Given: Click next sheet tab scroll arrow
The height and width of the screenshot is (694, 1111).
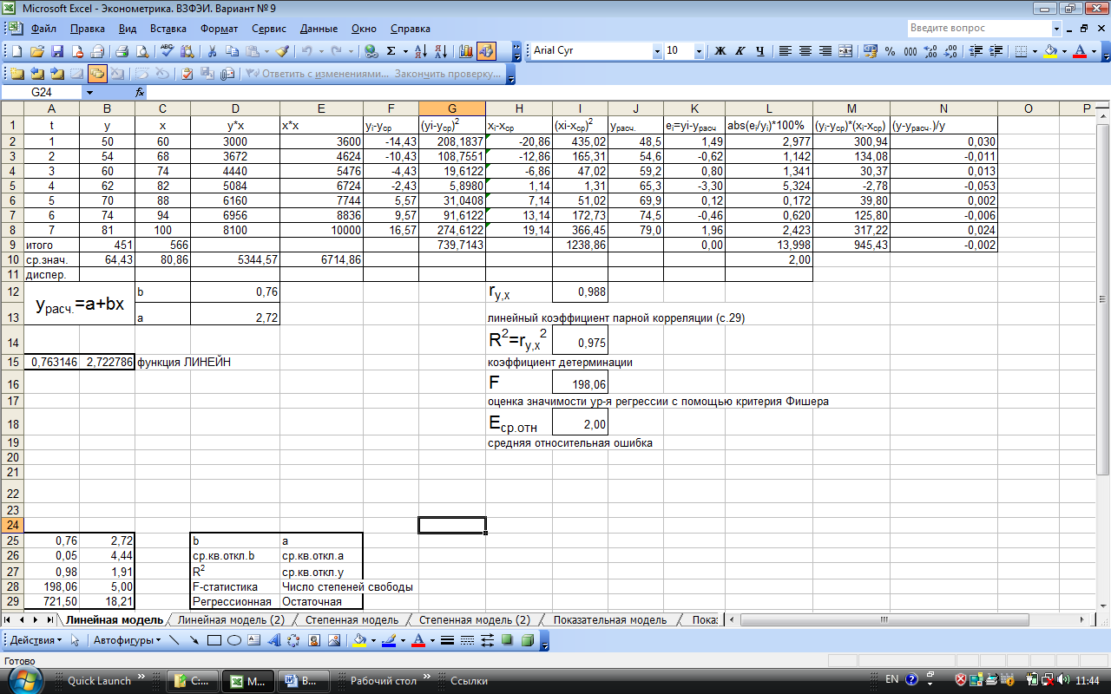Looking at the screenshot, I should pyautogui.click(x=36, y=620).
